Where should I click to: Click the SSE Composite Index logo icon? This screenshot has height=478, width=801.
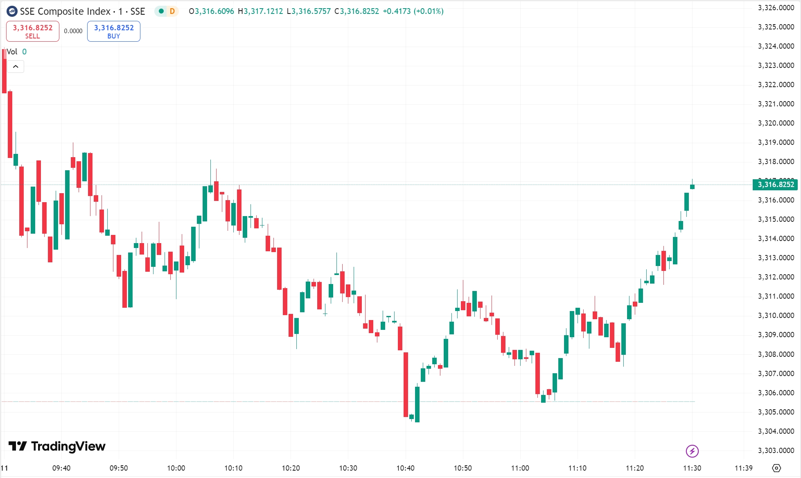click(12, 11)
